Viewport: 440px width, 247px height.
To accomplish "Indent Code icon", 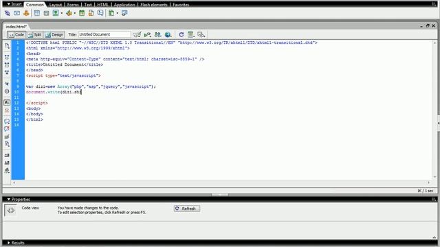I will click(7, 155).
